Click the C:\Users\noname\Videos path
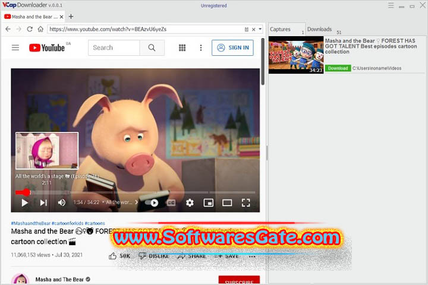This screenshot has height=285, width=428. coord(377,68)
